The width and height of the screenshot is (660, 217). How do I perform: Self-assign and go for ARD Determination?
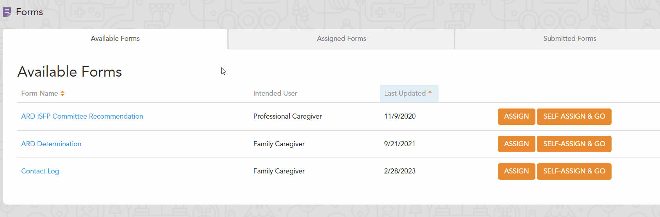pyautogui.click(x=574, y=144)
